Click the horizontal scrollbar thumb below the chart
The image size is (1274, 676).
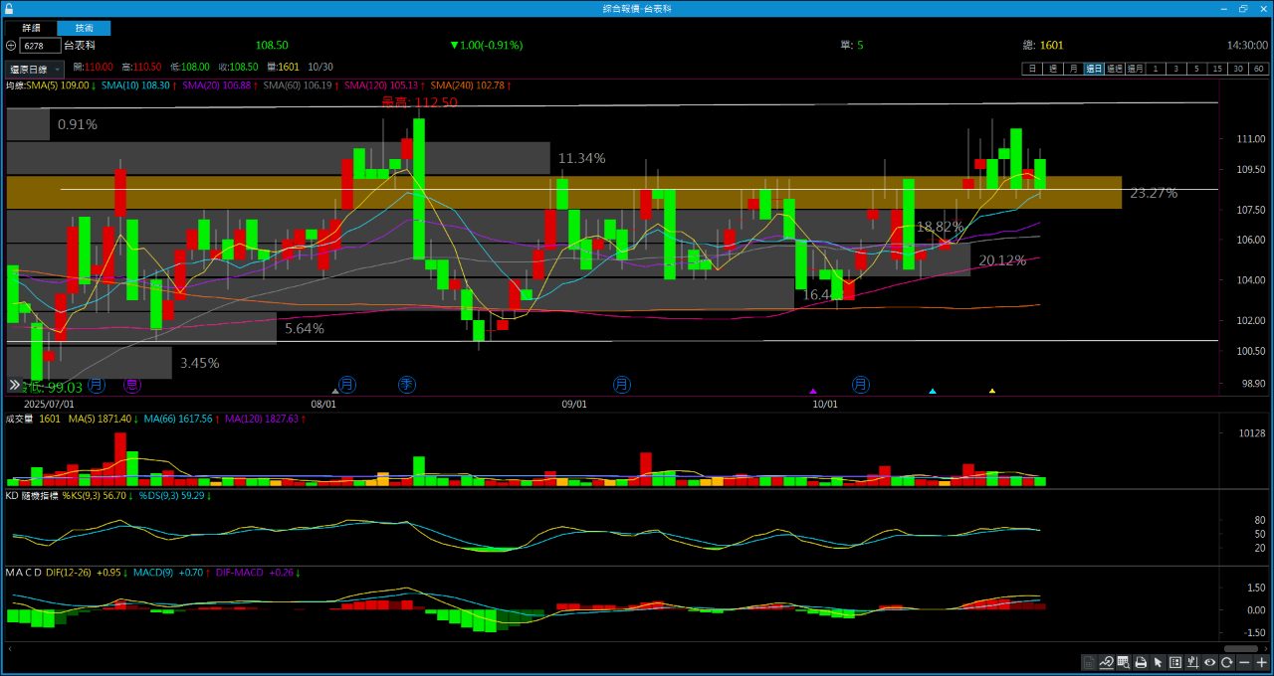pyautogui.click(x=1240, y=648)
